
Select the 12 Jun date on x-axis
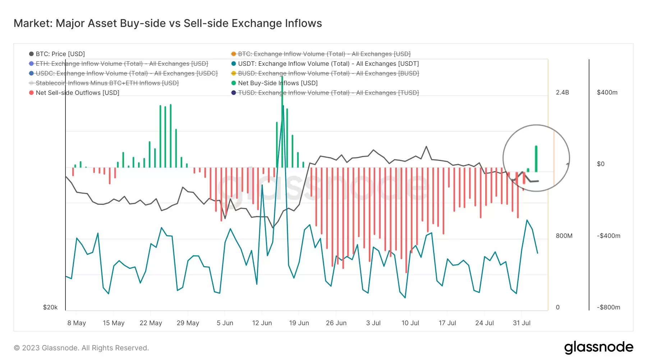click(x=262, y=323)
